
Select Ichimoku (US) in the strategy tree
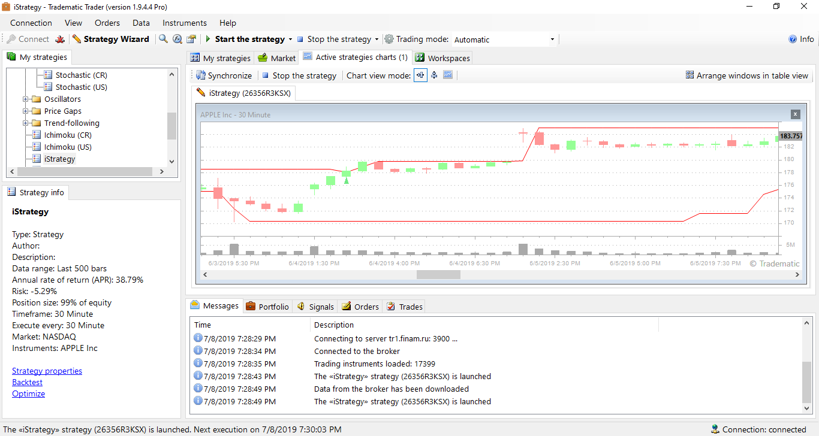click(x=67, y=147)
